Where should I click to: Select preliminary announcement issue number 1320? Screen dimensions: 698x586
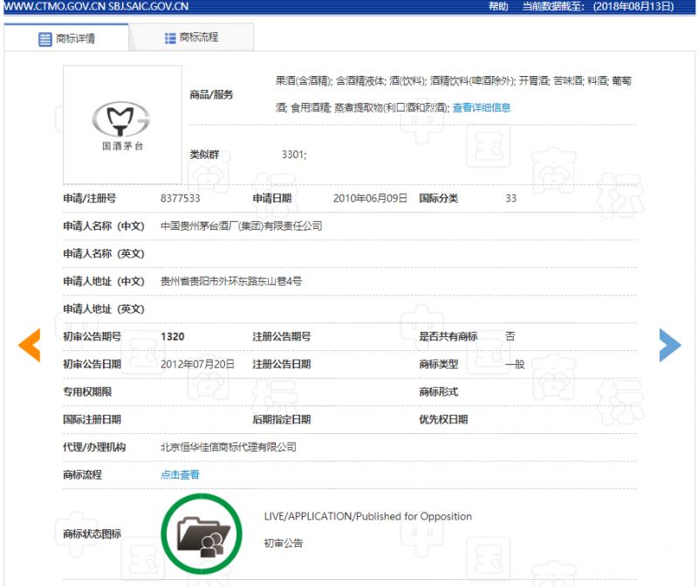[x=172, y=336]
